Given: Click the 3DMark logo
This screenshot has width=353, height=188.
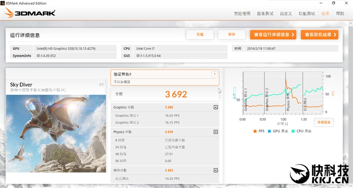Looking at the screenshot, I should tap(30, 13).
